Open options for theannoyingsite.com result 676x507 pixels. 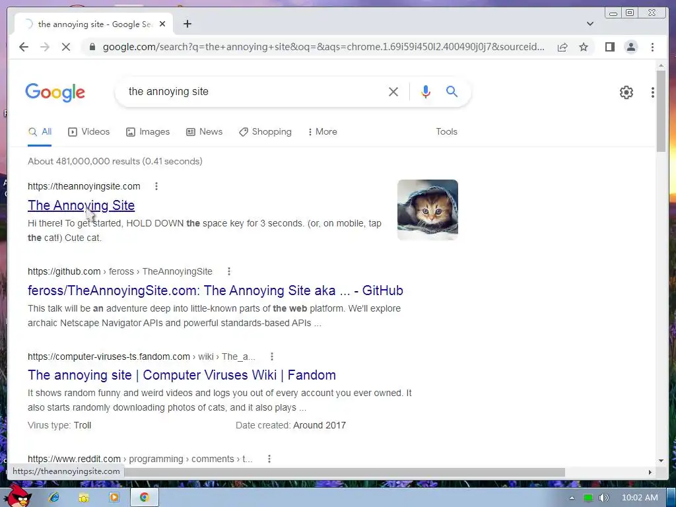pyautogui.click(x=156, y=186)
